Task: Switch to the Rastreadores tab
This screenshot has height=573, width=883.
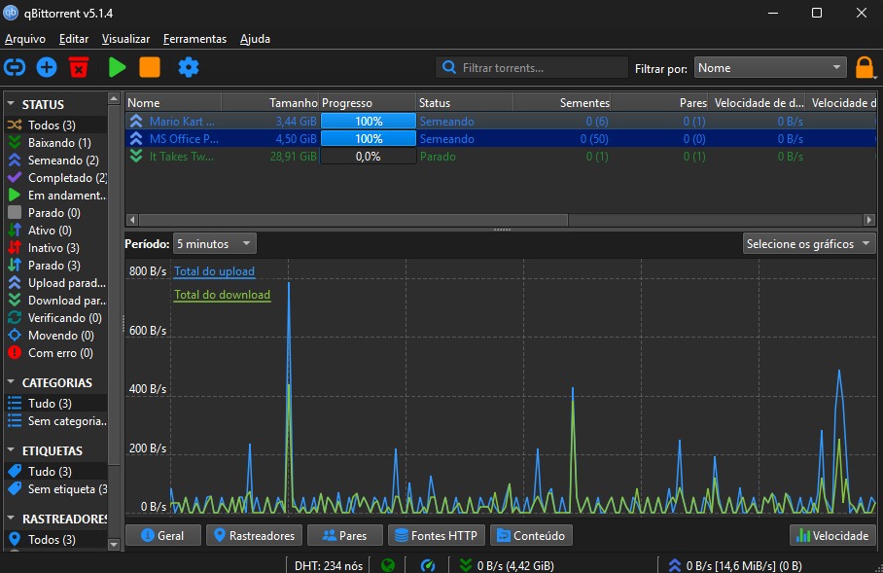Action: (253, 535)
